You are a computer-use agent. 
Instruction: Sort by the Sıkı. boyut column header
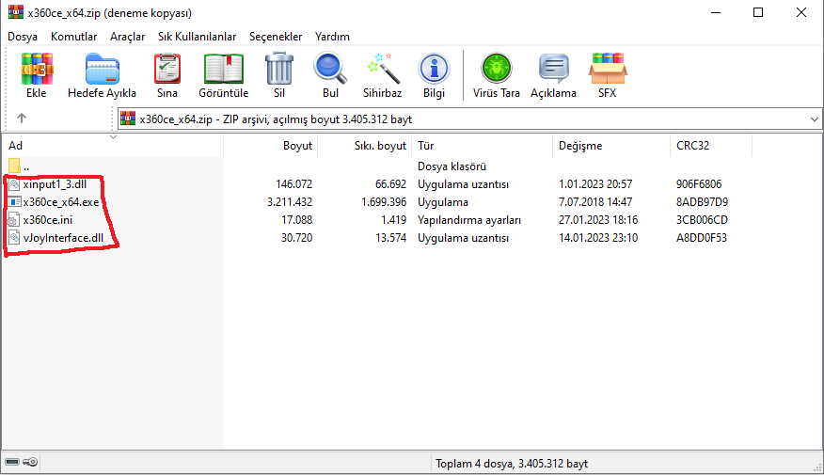tap(365, 146)
